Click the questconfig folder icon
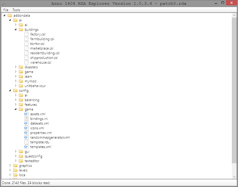The image size is (238, 187). pos(21,156)
